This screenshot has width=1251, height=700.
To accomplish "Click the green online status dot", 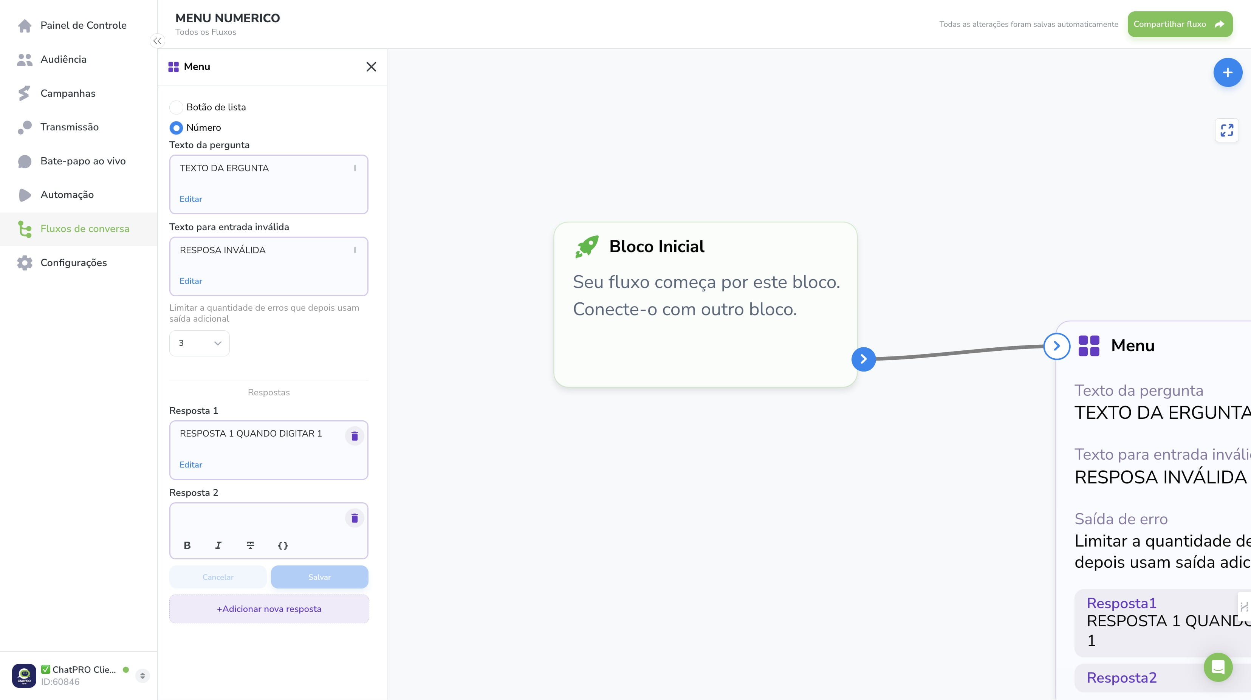I will pos(126,670).
